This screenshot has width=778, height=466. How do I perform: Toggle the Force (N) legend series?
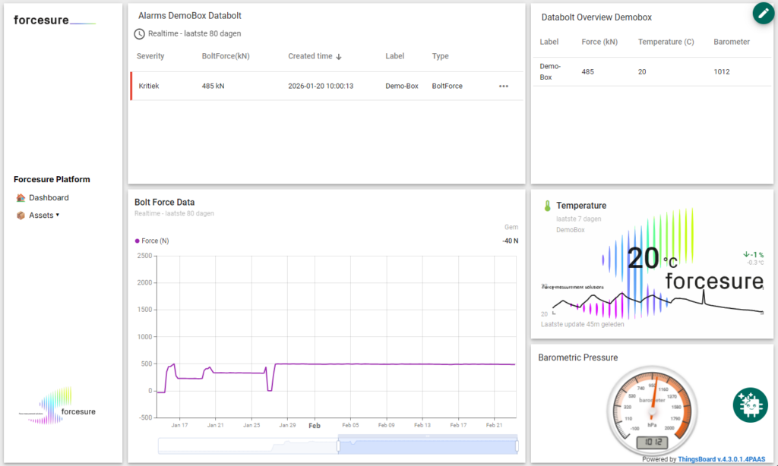point(152,241)
